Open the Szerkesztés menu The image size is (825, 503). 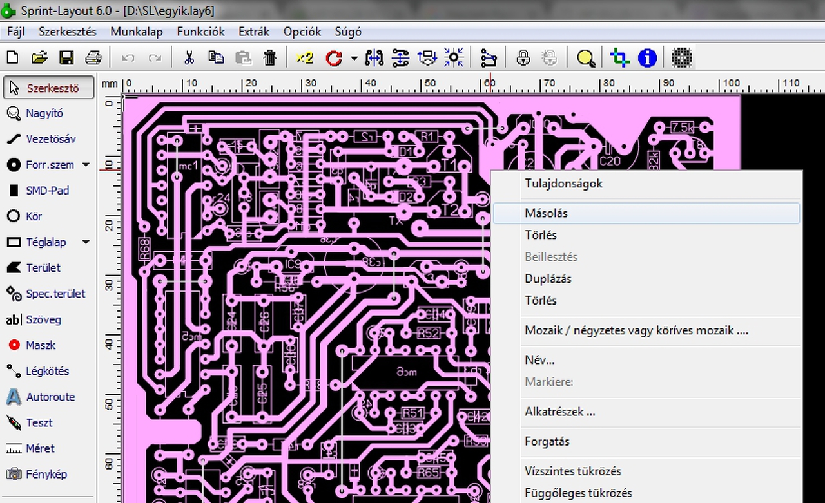coord(68,32)
